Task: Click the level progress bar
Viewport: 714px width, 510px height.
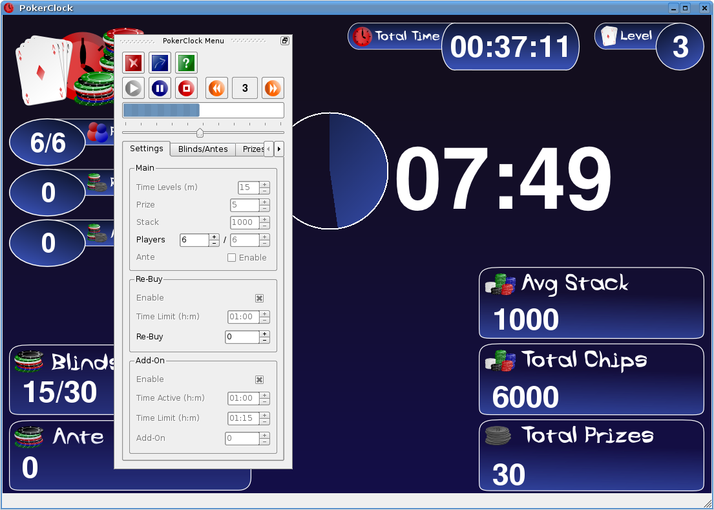Action: (203, 110)
